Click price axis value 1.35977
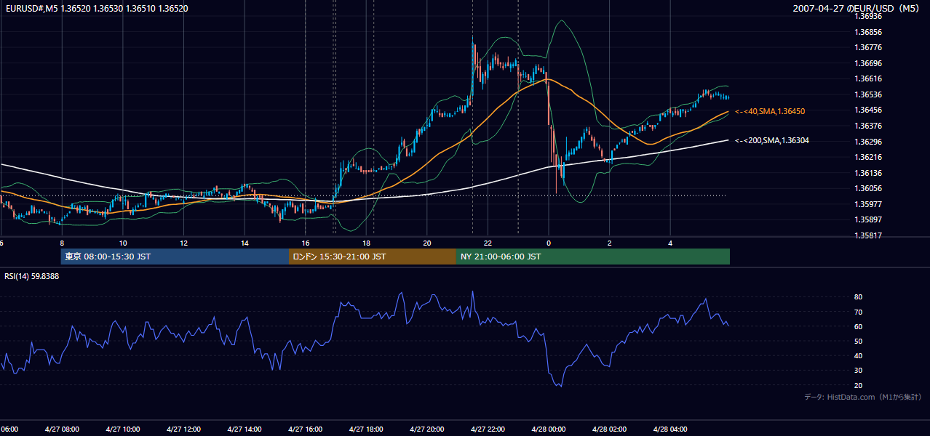The width and height of the screenshot is (930, 436). pos(868,204)
